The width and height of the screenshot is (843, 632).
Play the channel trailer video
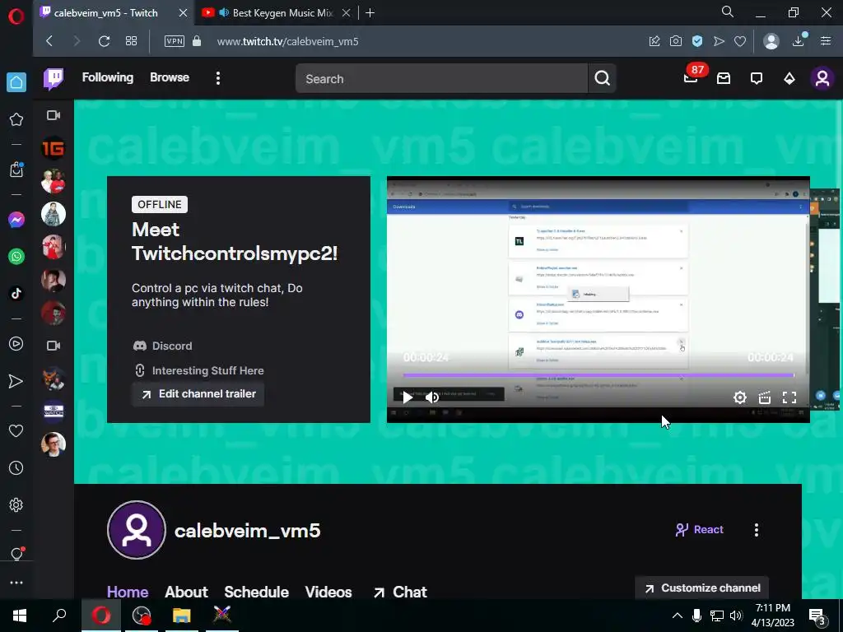(408, 397)
